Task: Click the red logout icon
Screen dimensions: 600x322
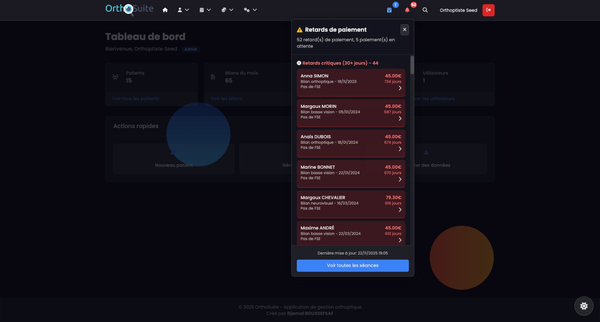Action: coord(488,10)
